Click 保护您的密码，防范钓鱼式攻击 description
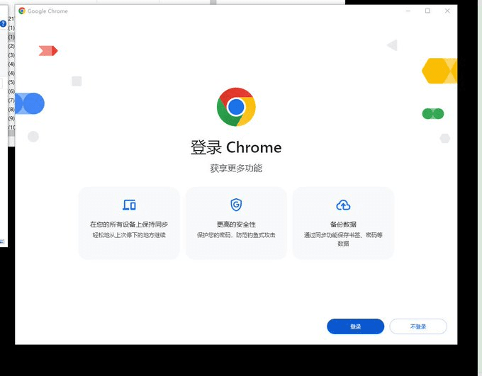The image size is (482, 376). (236, 235)
